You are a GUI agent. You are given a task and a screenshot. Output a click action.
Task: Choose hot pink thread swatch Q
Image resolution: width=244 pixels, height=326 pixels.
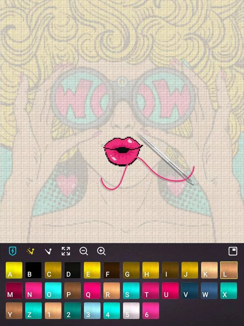pyautogui.click(x=92, y=290)
